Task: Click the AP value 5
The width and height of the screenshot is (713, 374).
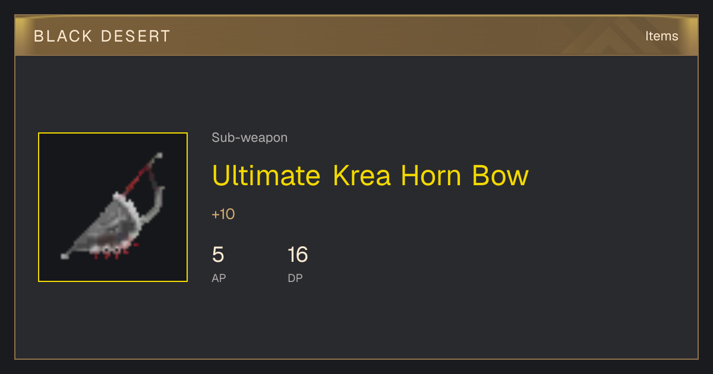Action: pos(218,255)
